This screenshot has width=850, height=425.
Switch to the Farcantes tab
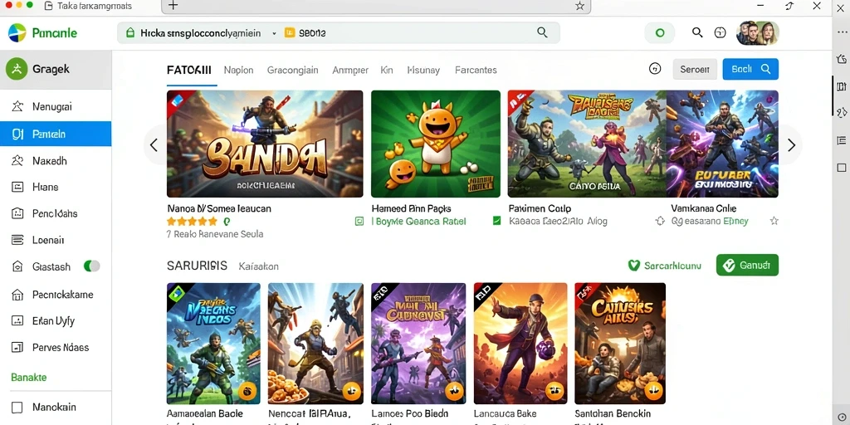click(x=476, y=70)
